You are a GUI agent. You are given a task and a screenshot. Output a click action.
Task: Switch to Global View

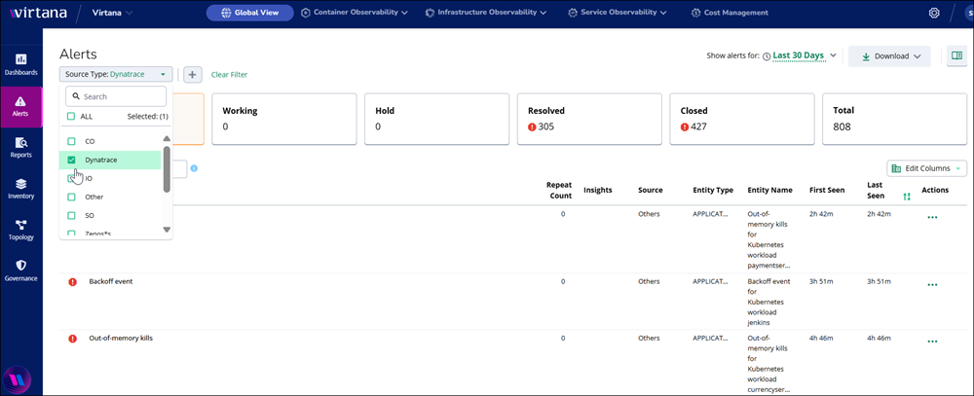pyautogui.click(x=249, y=13)
